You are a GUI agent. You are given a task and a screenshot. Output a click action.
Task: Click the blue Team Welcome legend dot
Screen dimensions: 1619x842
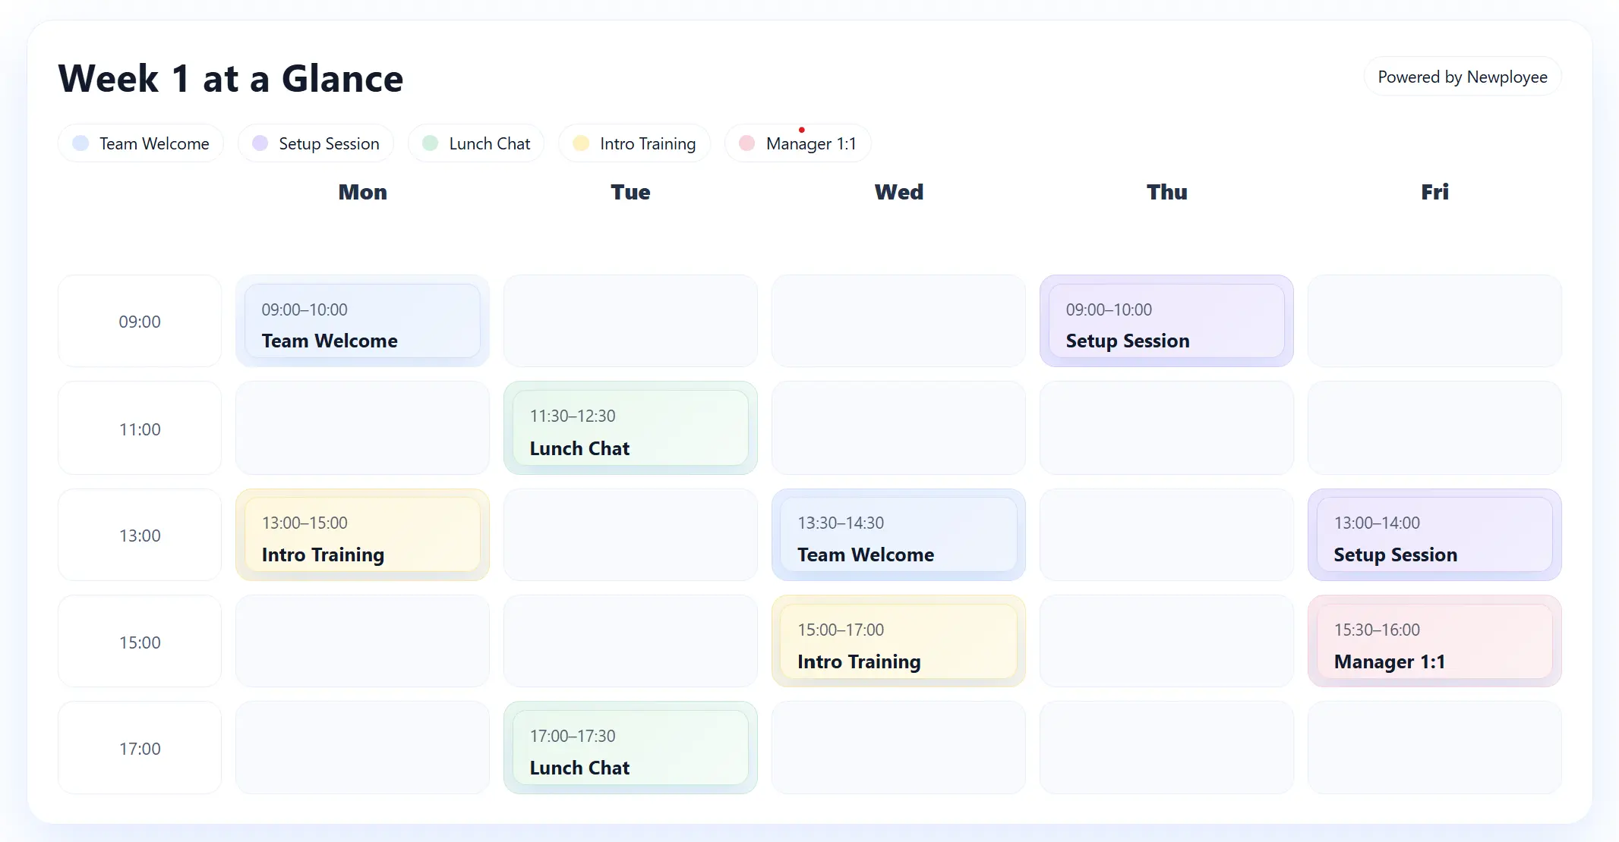pos(80,143)
